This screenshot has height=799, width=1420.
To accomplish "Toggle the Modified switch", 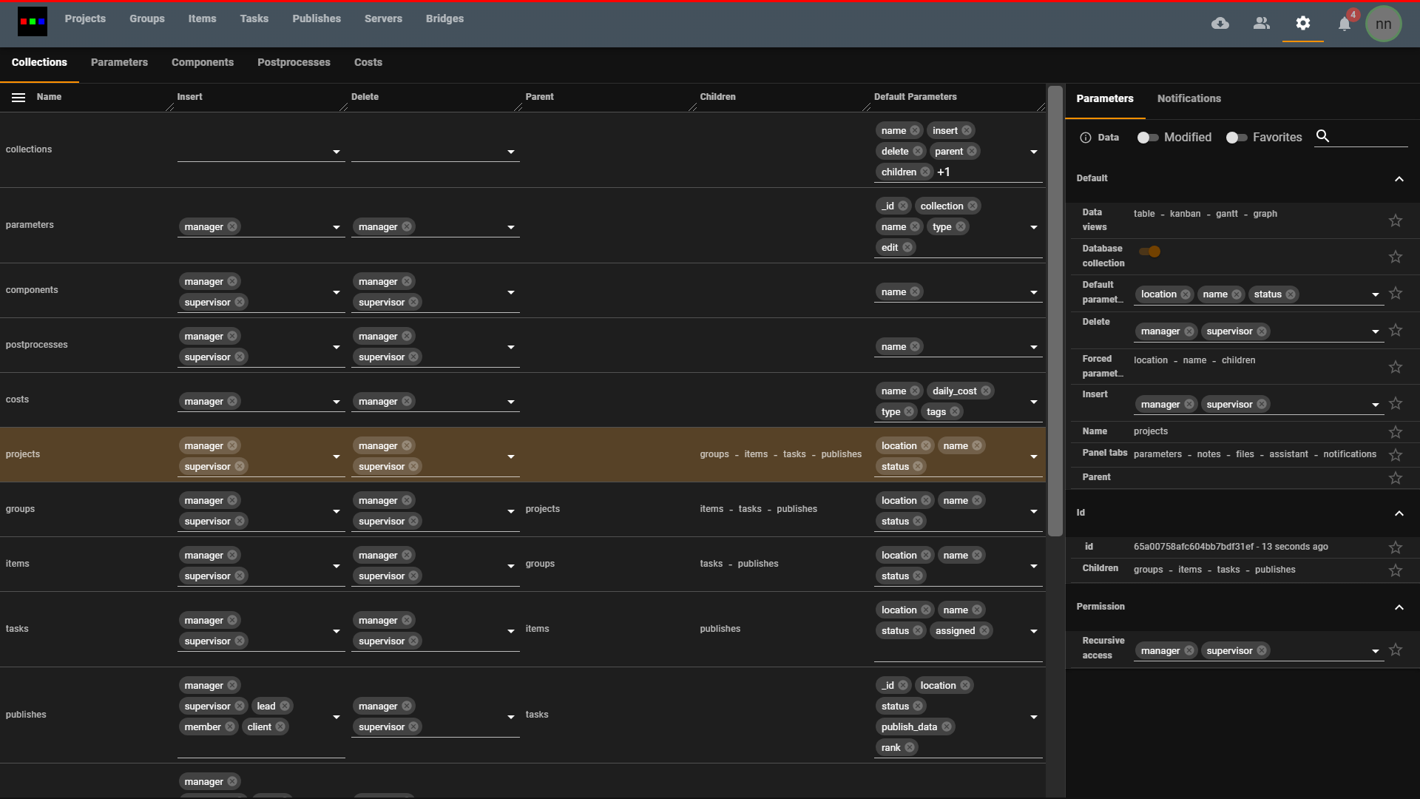I will point(1148,138).
